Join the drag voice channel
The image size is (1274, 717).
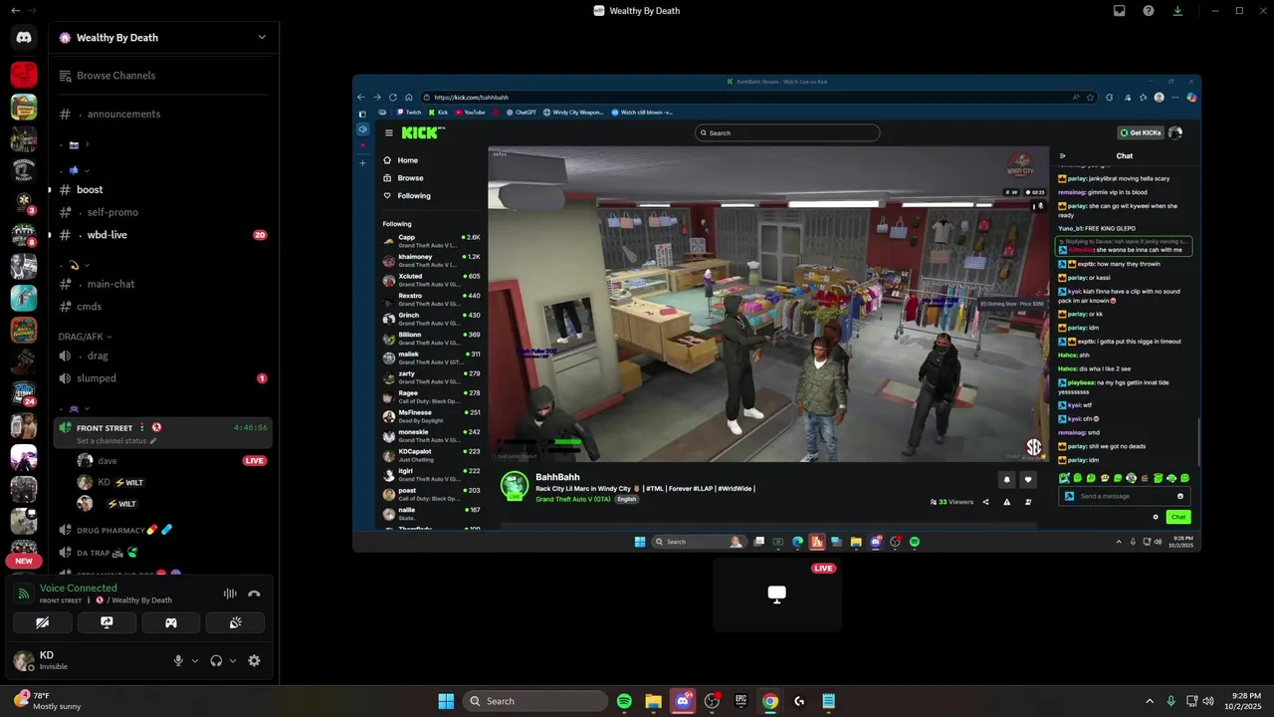(x=164, y=356)
